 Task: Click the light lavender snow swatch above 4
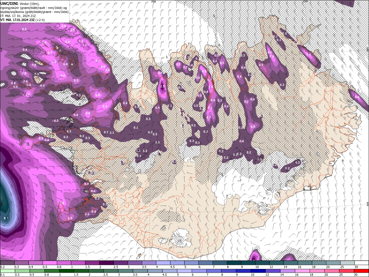[x=163, y=263]
